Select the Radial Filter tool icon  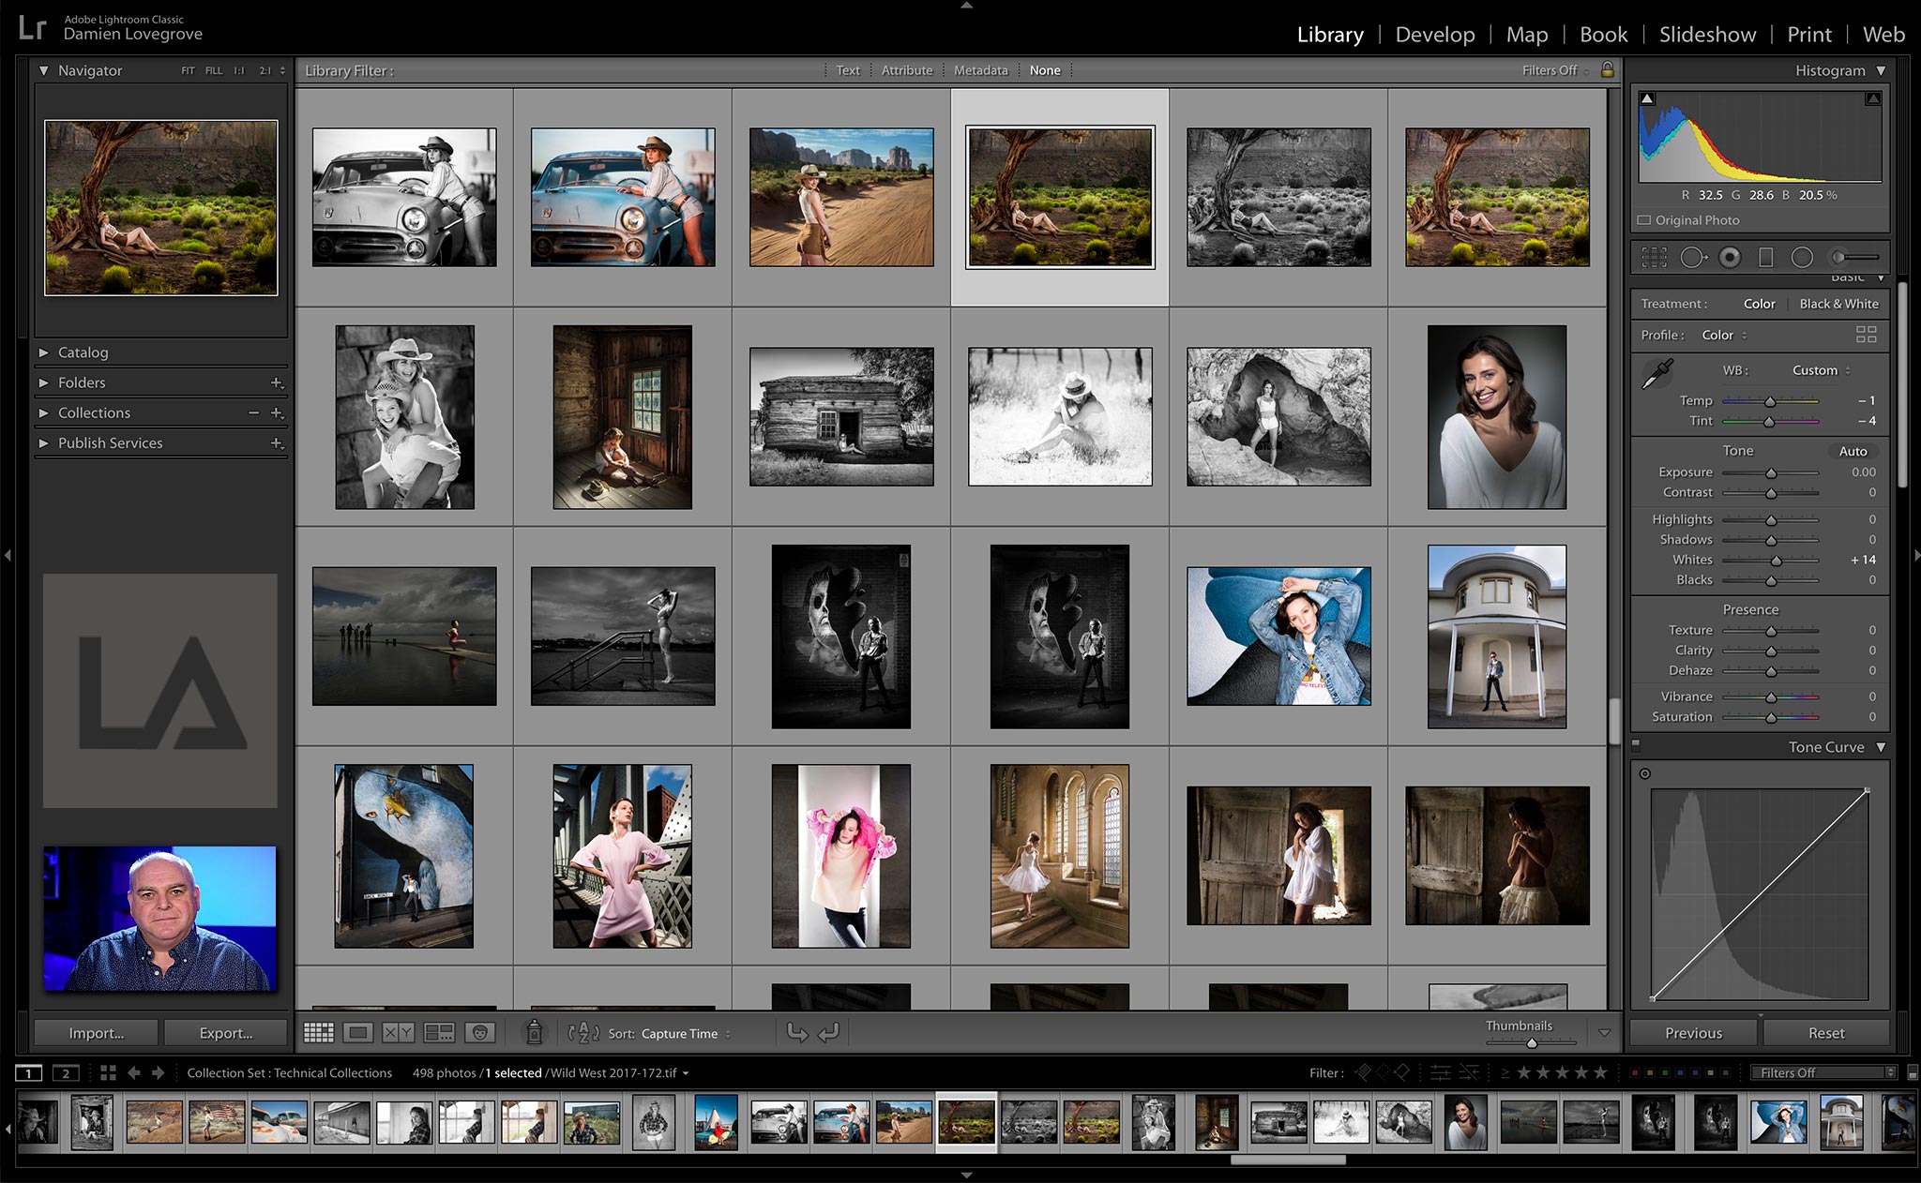(x=1802, y=257)
